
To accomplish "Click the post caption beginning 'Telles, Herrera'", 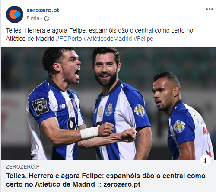I will pyautogui.click(x=99, y=35).
